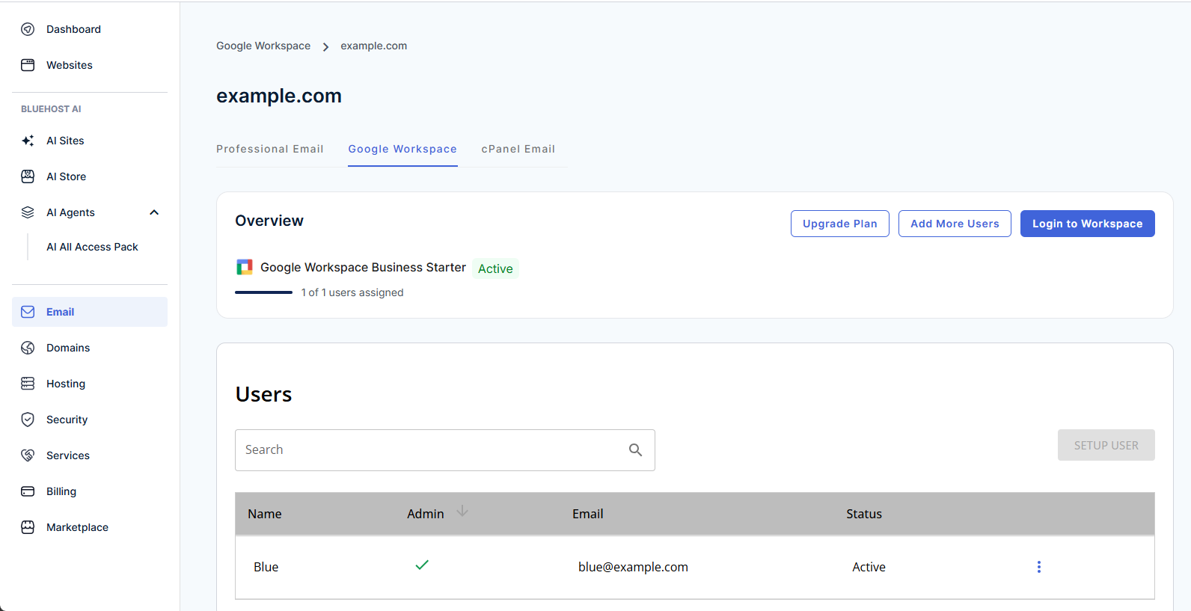The height and width of the screenshot is (611, 1191).
Task: Click the example.com page heading
Action: coord(279,96)
